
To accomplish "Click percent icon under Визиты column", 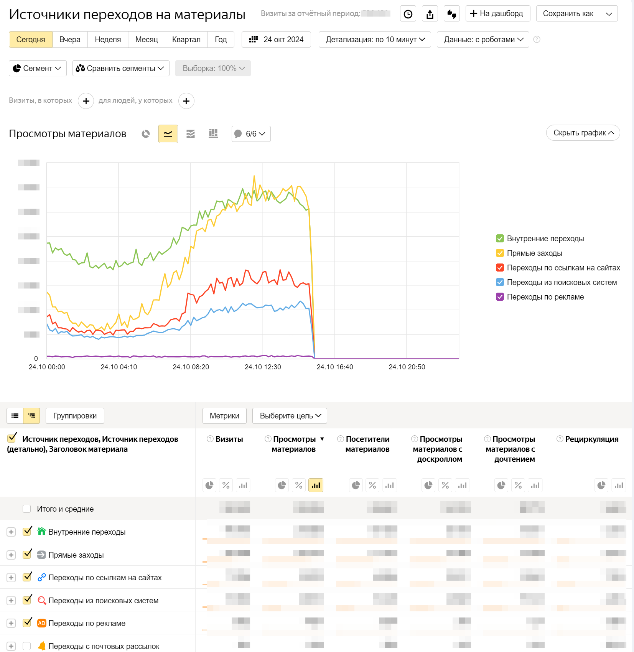I will coord(226,486).
